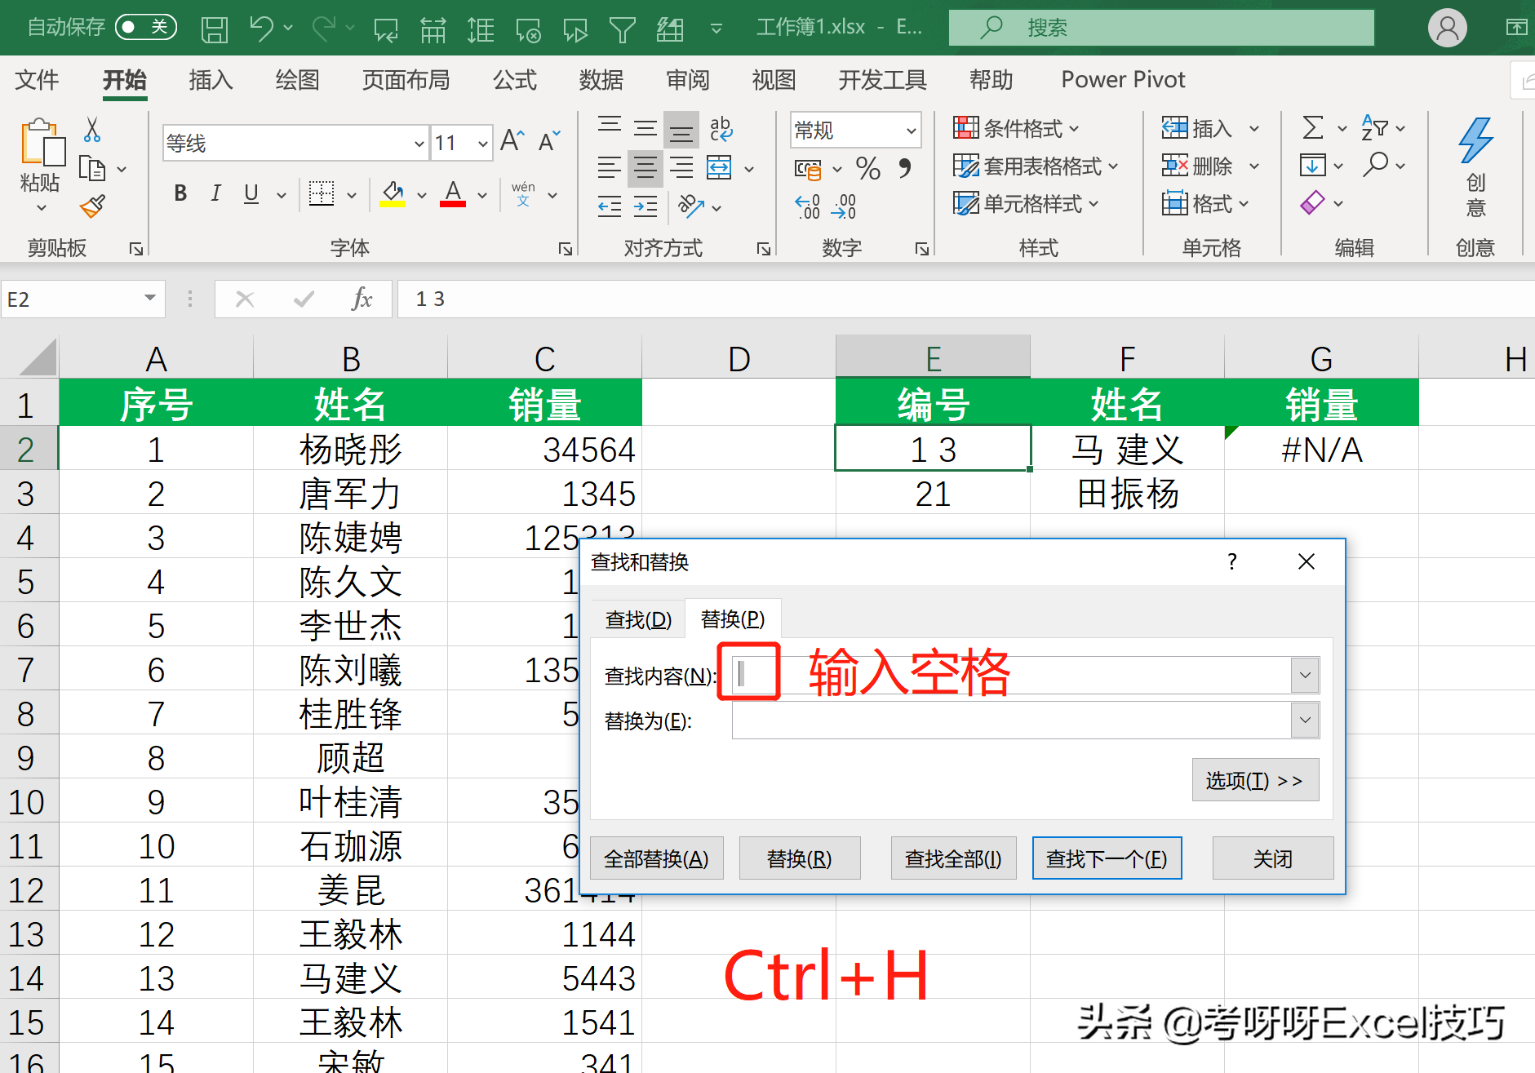Open the Insert ribbon tab

click(211, 80)
